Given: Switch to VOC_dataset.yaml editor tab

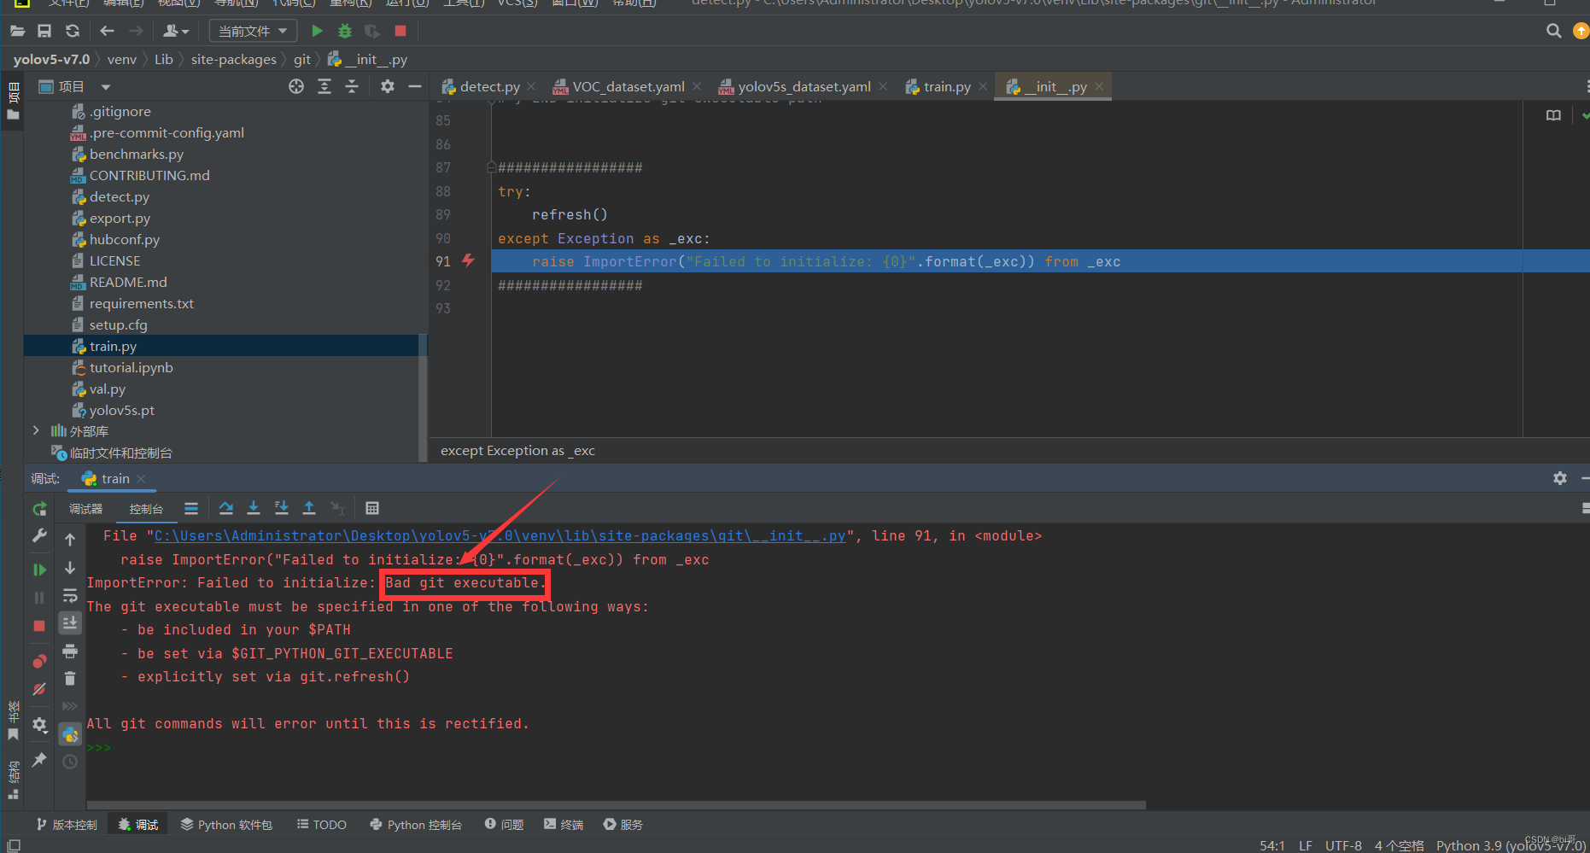Looking at the screenshot, I should 628,86.
